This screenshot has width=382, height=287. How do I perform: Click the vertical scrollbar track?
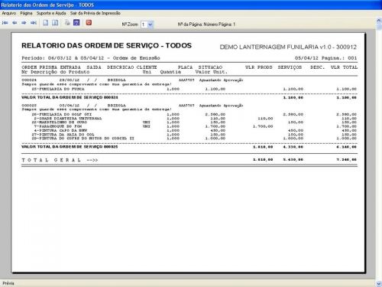(x=379, y=153)
